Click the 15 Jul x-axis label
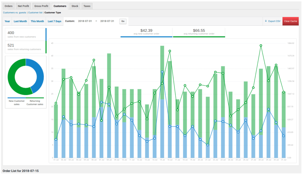This screenshot has width=302, height=174. click(x=162, y=160)
